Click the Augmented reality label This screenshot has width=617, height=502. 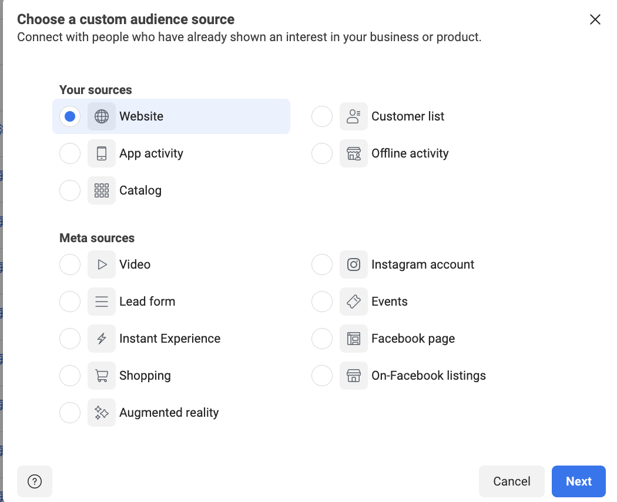point(169,413)
